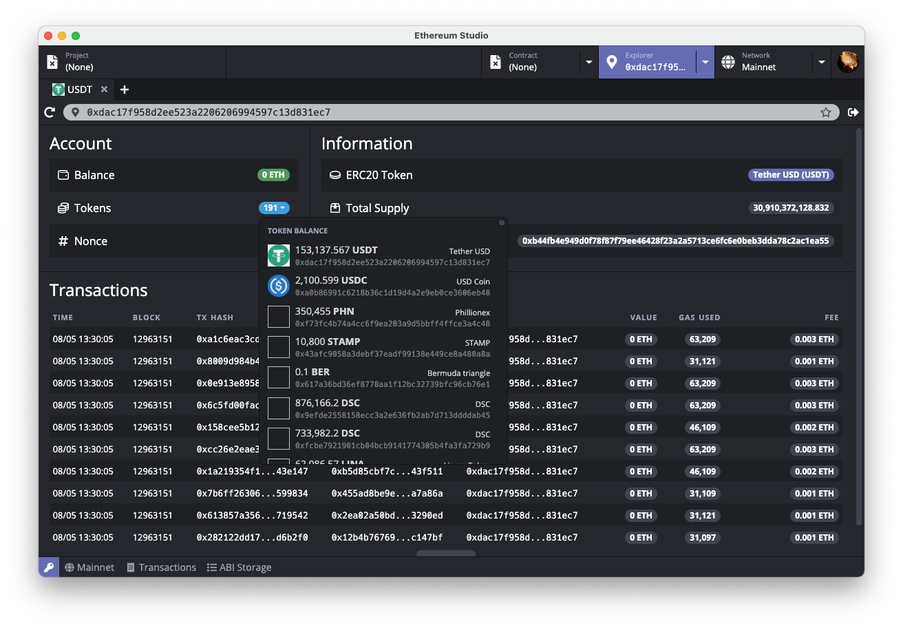Open sender address 0x12b4b76769...c147bf
The image size is (903, 628).
click(x=387, y=538)
